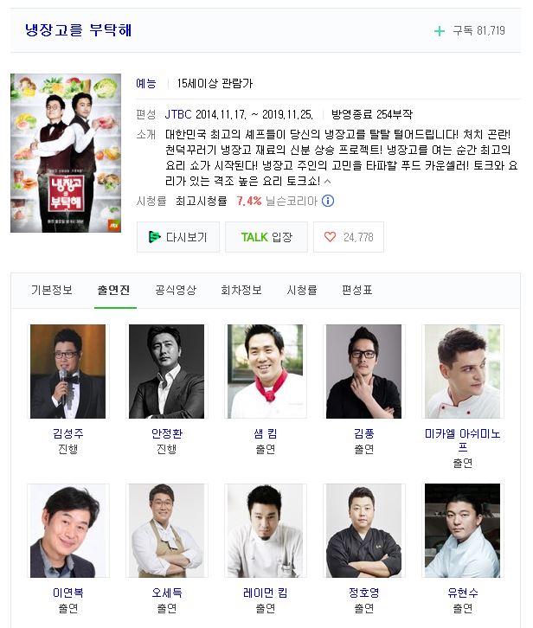Click the green plus subscribe icon
The image size is (533, 628).
tap(440, 31)
